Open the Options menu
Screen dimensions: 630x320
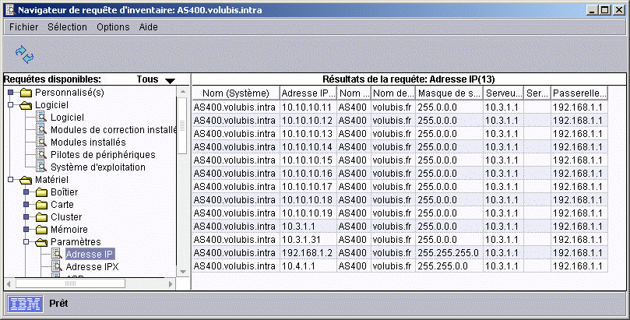[113, 27]
